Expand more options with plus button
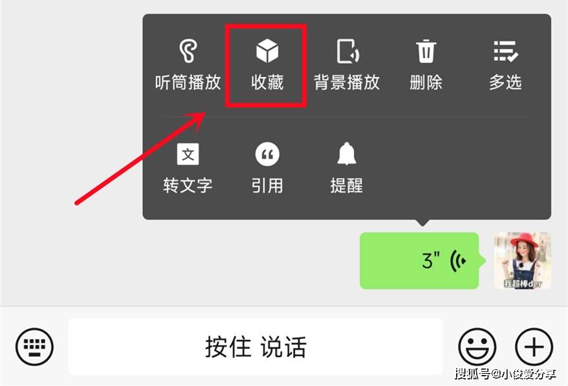Image resolution: width=568 pixels, height=386 pixels. [x=534, y=346]
